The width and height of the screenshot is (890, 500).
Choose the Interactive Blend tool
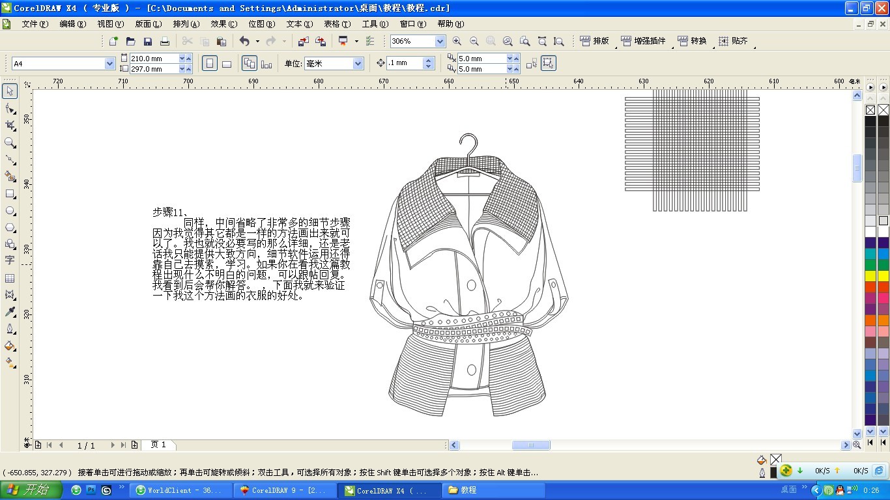(x=10, y=295)
